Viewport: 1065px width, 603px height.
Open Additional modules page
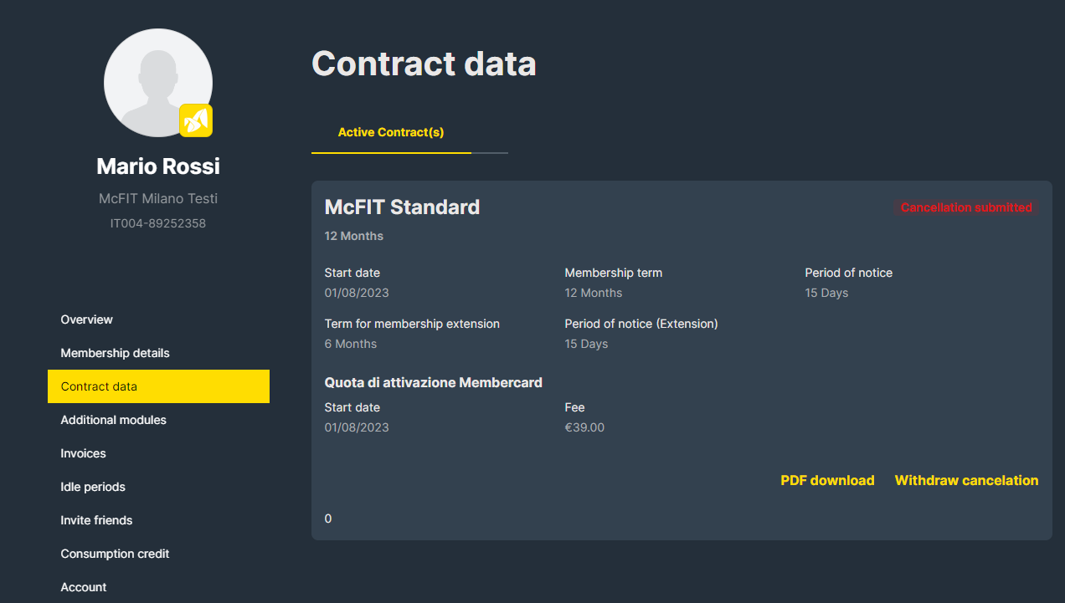coord(113,420)
